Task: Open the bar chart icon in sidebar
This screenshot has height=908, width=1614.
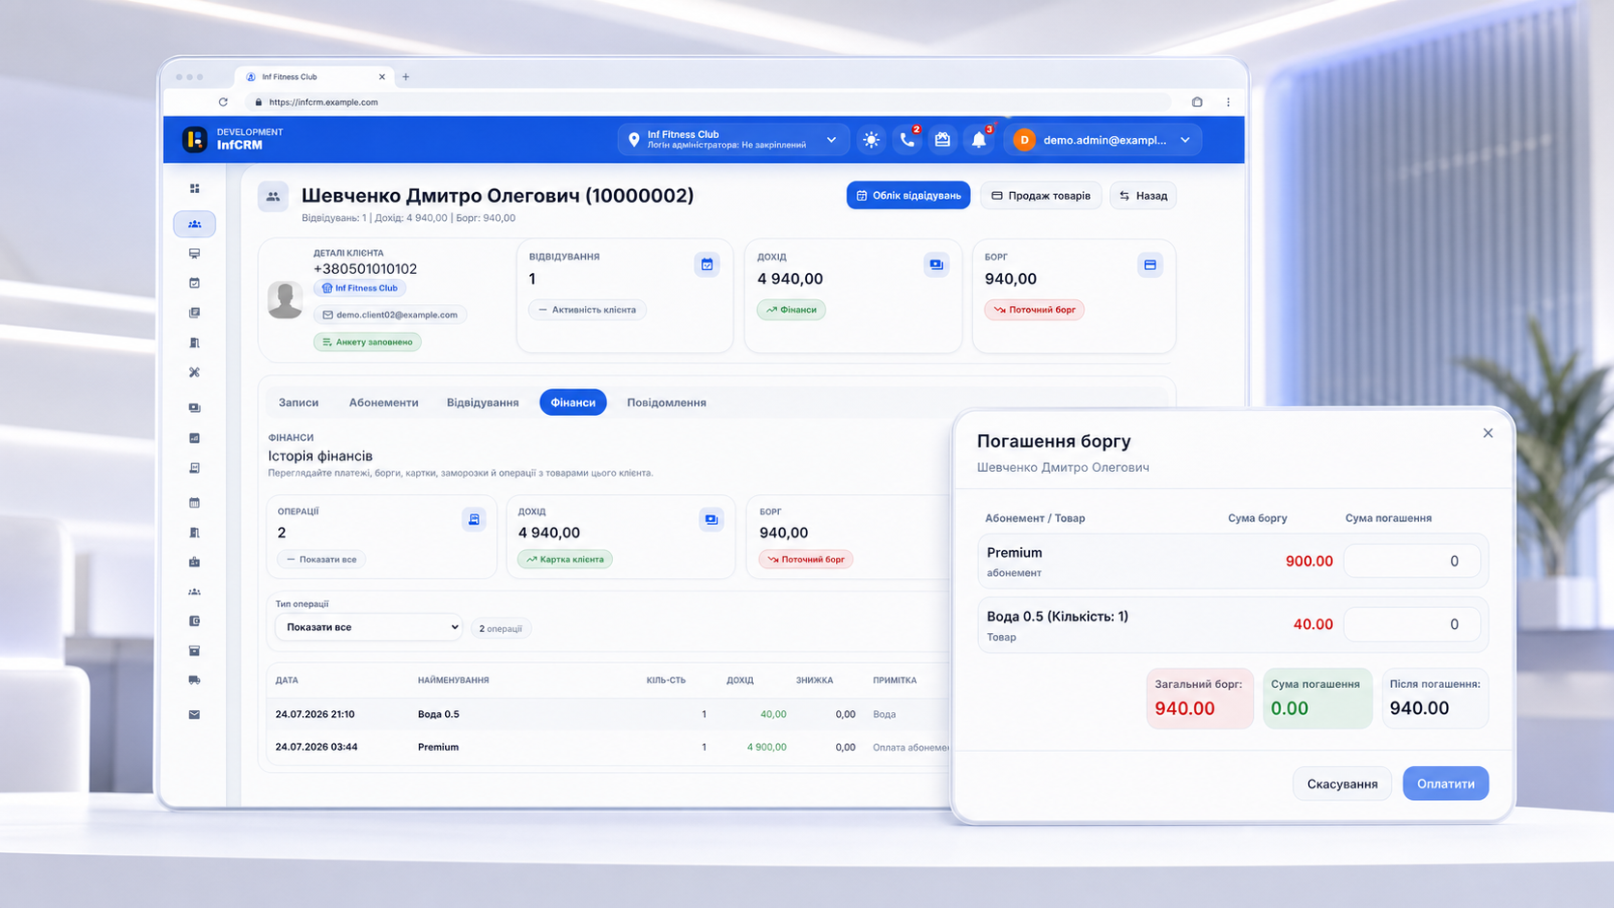Action: pos(194,438)
